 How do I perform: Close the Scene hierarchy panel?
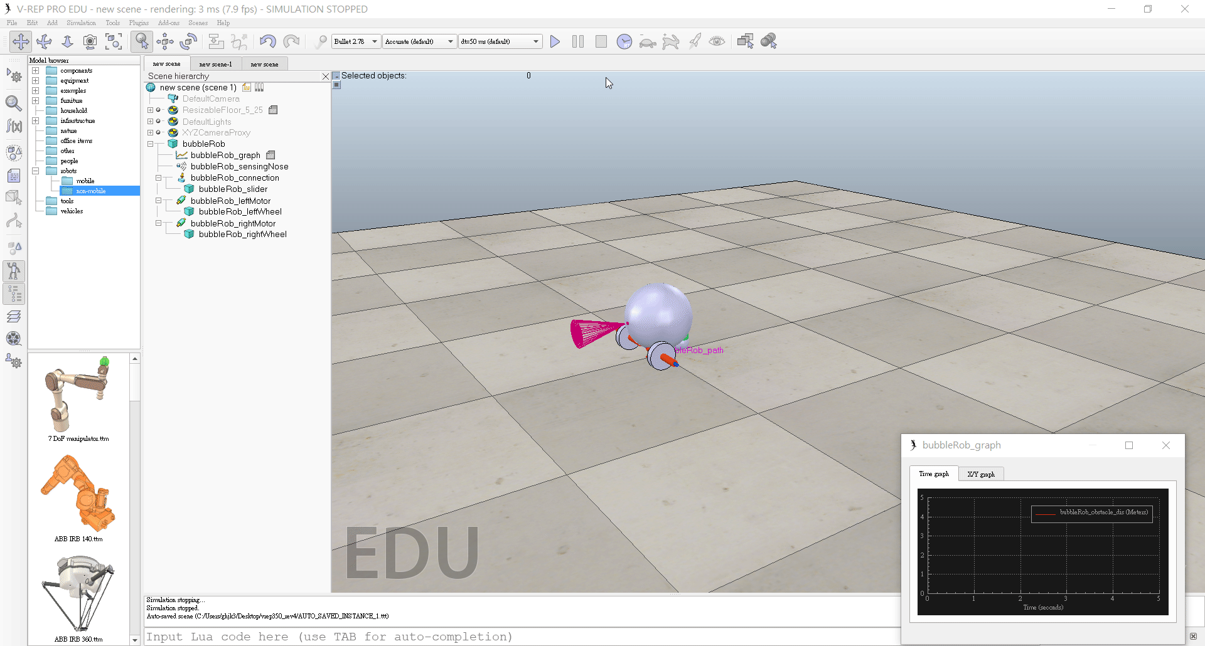point(325,77)
